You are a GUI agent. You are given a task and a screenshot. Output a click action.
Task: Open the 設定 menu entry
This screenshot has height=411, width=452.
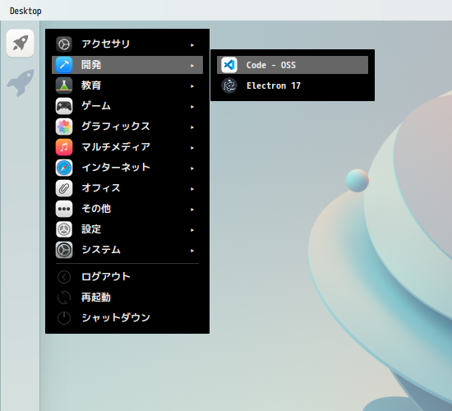click(127, 229)
